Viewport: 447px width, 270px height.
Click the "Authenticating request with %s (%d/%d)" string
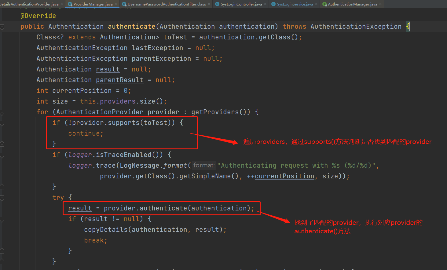coord(296,166)
